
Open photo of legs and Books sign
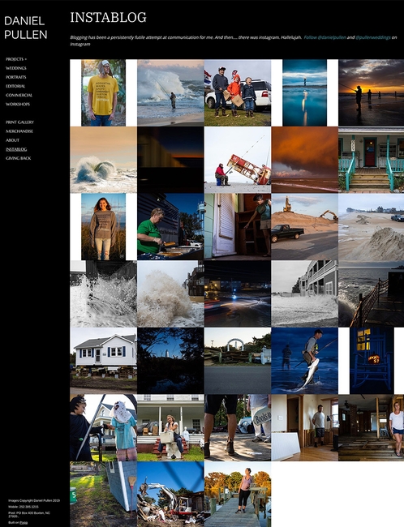click(x=238, y=428)
